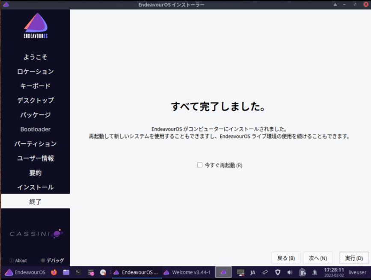
Task: Click the 戻る (B) button
Action: tap(286, 258)
